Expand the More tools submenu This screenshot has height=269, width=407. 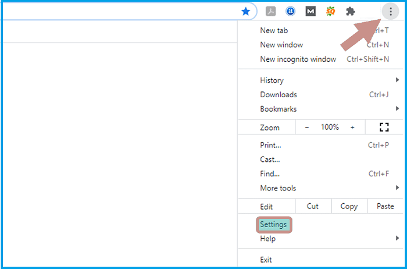tap(320, 188)
